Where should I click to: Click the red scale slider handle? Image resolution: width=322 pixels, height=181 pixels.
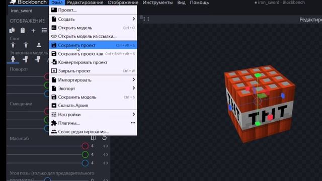coord(85,146)
